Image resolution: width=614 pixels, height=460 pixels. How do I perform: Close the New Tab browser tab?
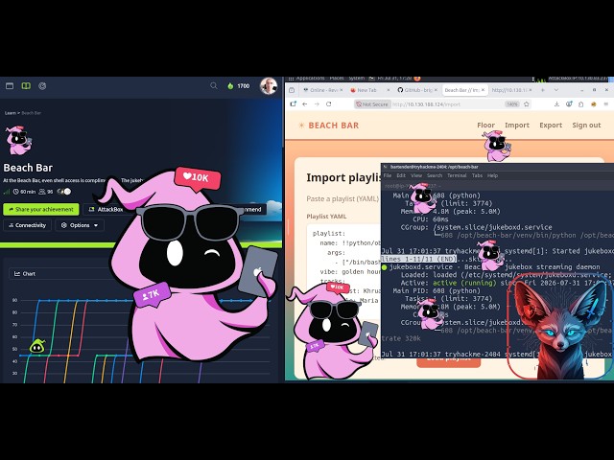pyautogui.click(x=388, y=90)
